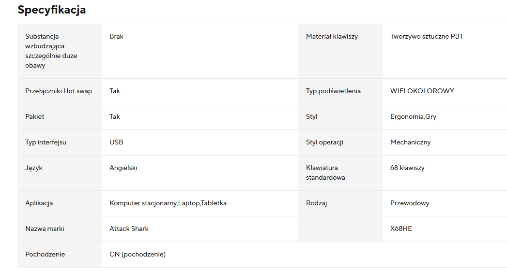
Task: Click the Brak value cell
Action: pos(116,36)
